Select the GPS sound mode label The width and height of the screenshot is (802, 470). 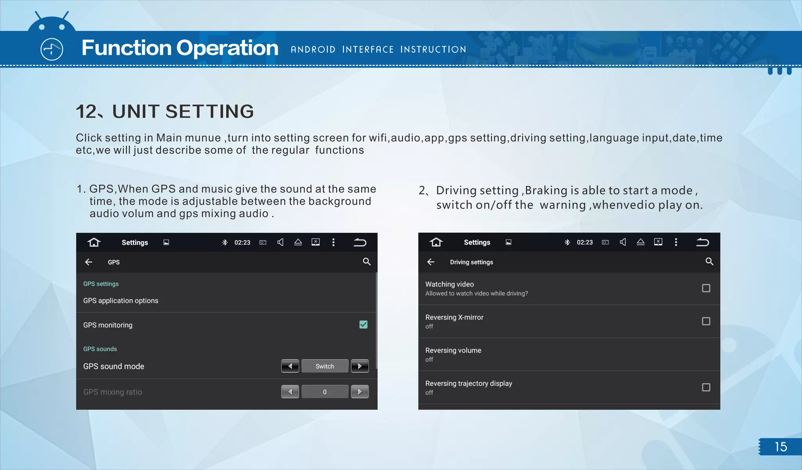click(x=114, y=366)
